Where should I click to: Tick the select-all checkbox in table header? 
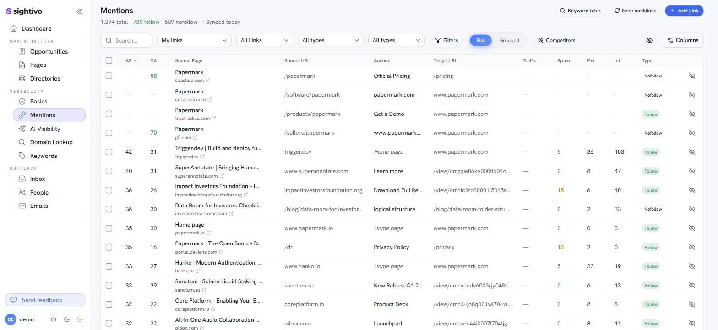tap(109, 60)
